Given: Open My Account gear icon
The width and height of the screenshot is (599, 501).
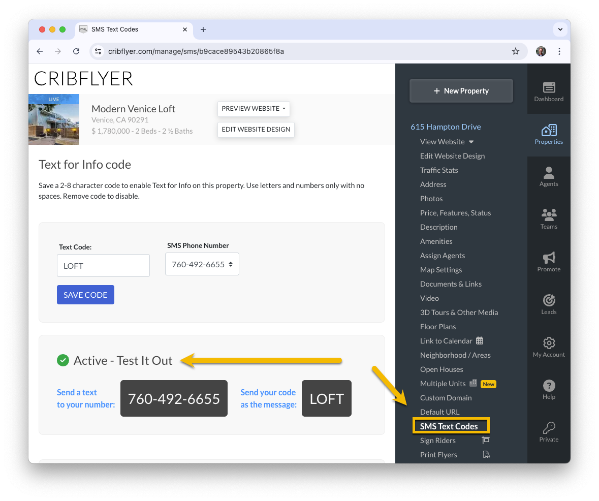Looking at the screenshot, I should pos(549,343).
